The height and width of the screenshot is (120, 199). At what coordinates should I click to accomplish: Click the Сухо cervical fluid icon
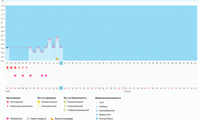(x=96, y=102)
